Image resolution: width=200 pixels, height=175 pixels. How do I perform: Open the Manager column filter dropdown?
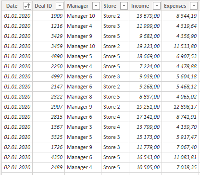[x=96, y=6]
